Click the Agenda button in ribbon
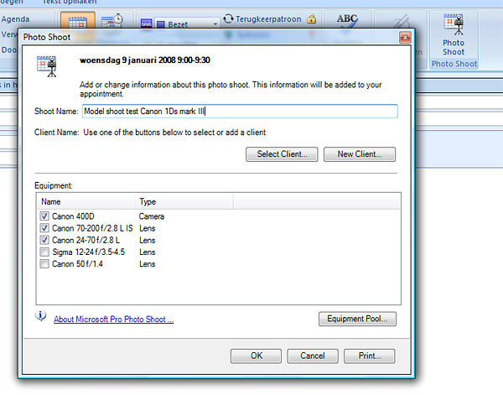The image size is (503, 395). (x=15, y=19)
